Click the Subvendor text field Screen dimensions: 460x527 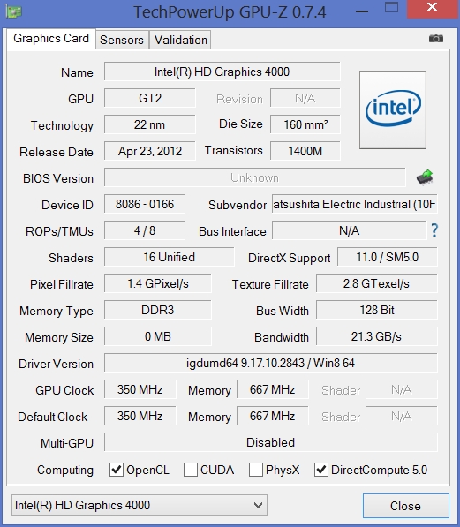coord(355,204)
